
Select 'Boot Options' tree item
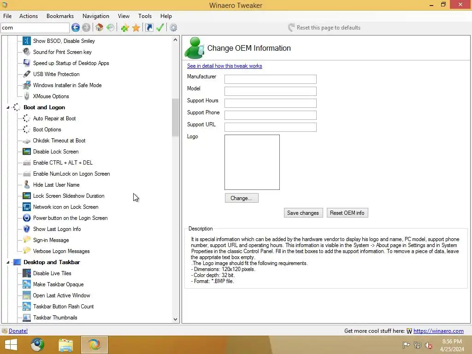(x=47, y=130)
